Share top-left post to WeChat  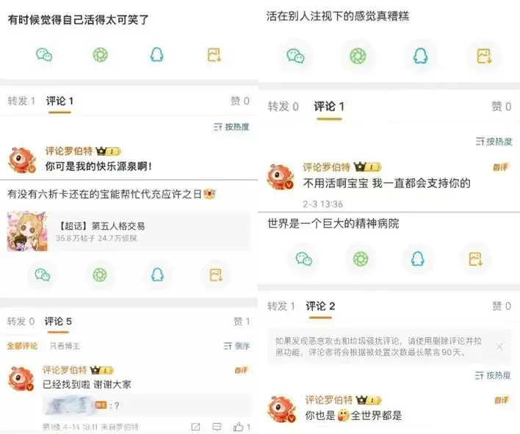tap(44, 54)
